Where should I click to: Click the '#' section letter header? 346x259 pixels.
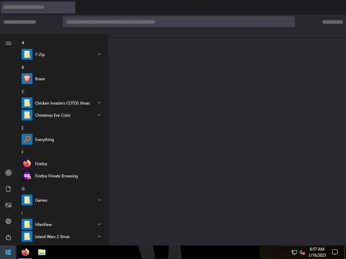[x=23, y=43]
